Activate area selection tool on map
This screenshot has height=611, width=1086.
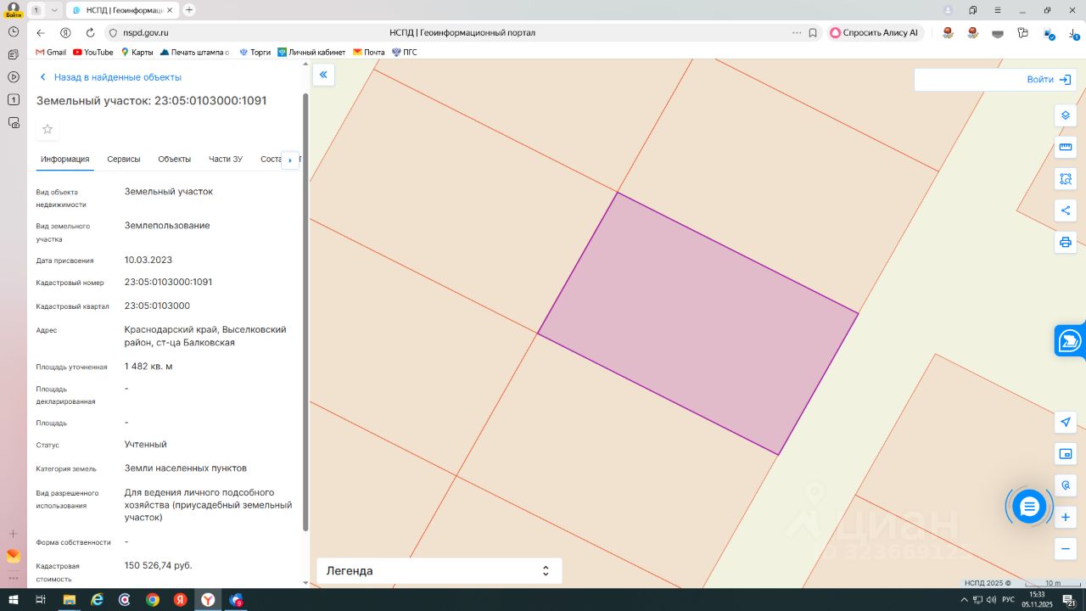(x=1066, y=179)
